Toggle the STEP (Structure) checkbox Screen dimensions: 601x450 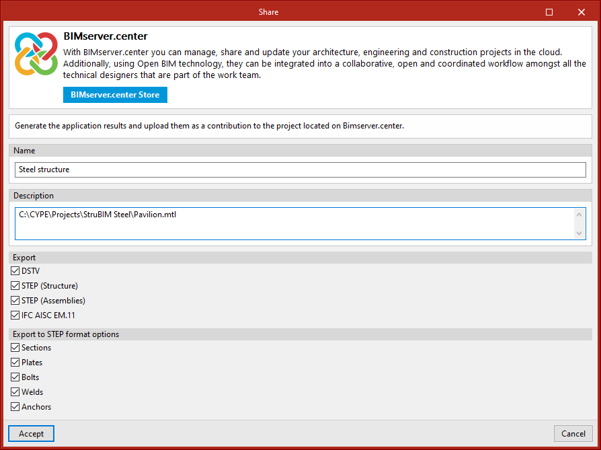pos(15,286)
